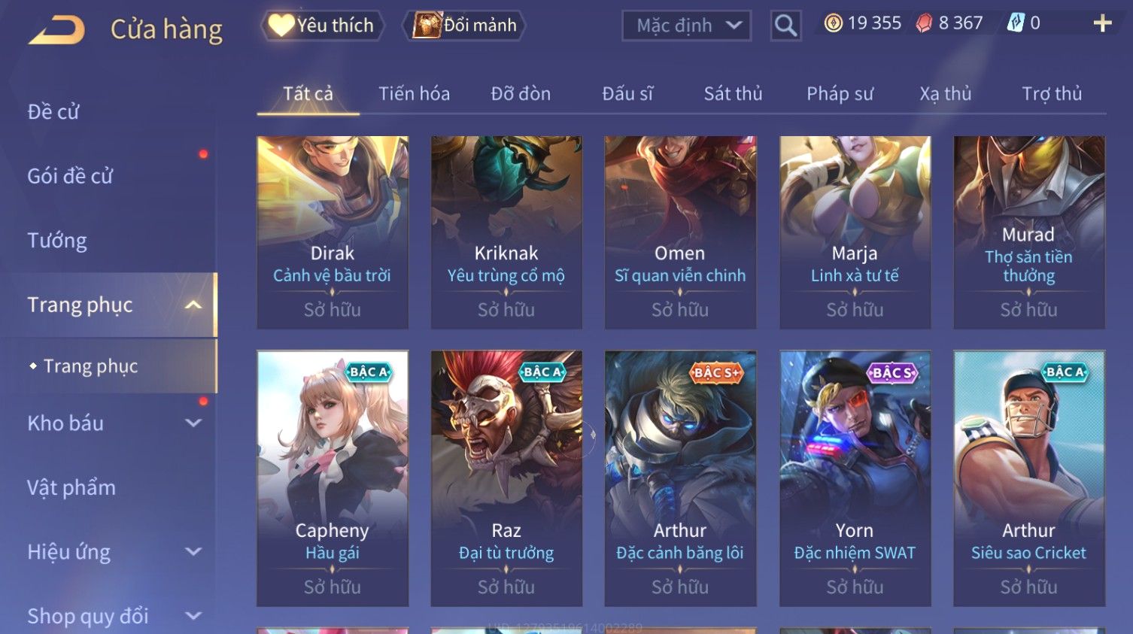This screenshot has height=634, width=1133.
Task: Click the golden back arrow icon
Action: pos(56,29)
